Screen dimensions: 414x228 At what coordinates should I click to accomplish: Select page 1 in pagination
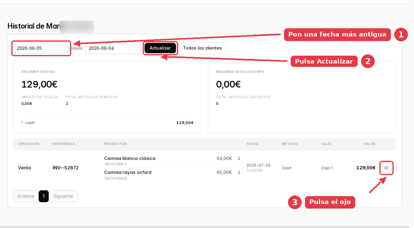click(x=44, y=196)
